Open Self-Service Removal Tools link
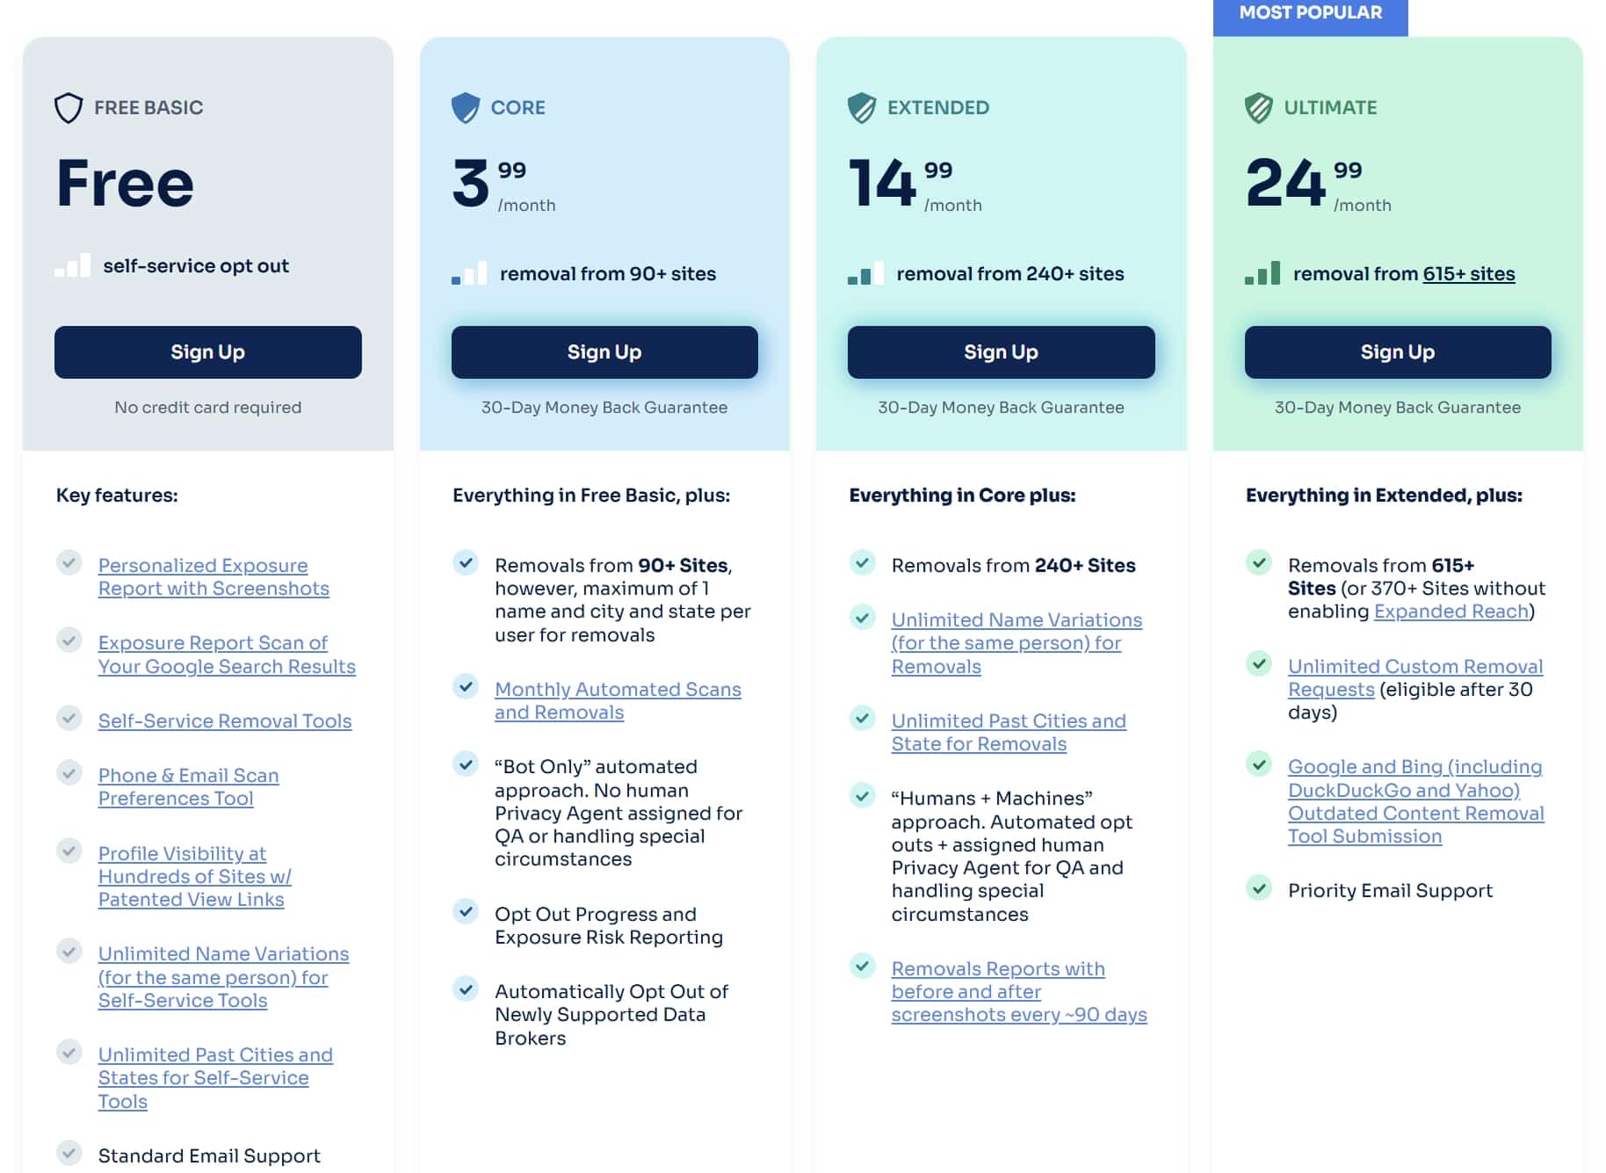1606x1173 pixels. tap(225, 721)
